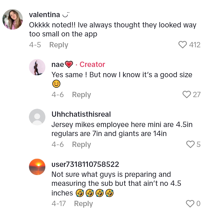Viewport: 202px width, 212px height.
Task: Open nae's creator avatar
Action: click(x=37, y=67)
